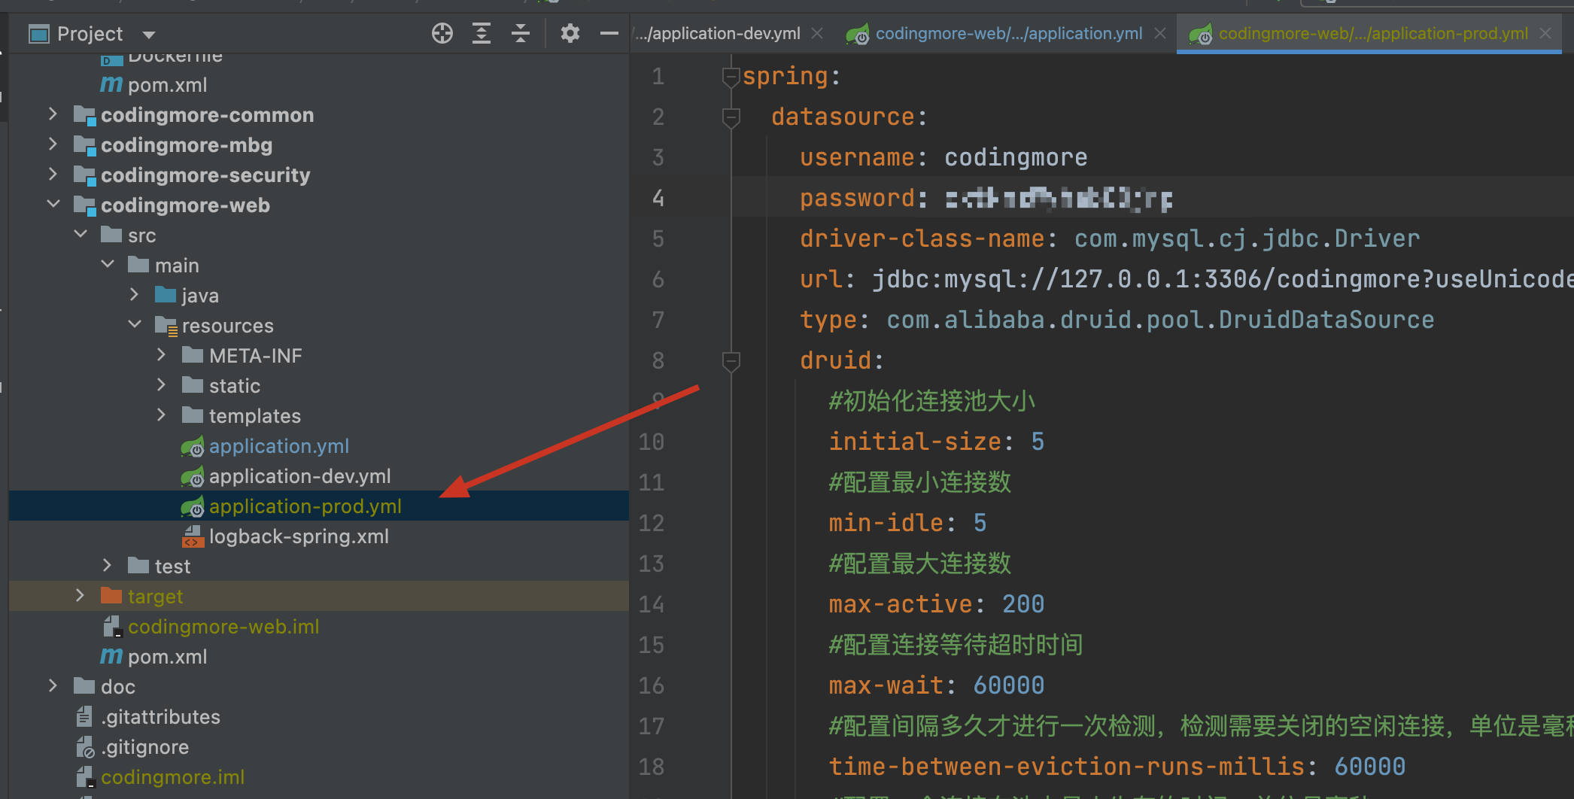This screenshot has width=1574, height=799.
Task: Close the application-prod.yml editor tab
Action: 1545,33
